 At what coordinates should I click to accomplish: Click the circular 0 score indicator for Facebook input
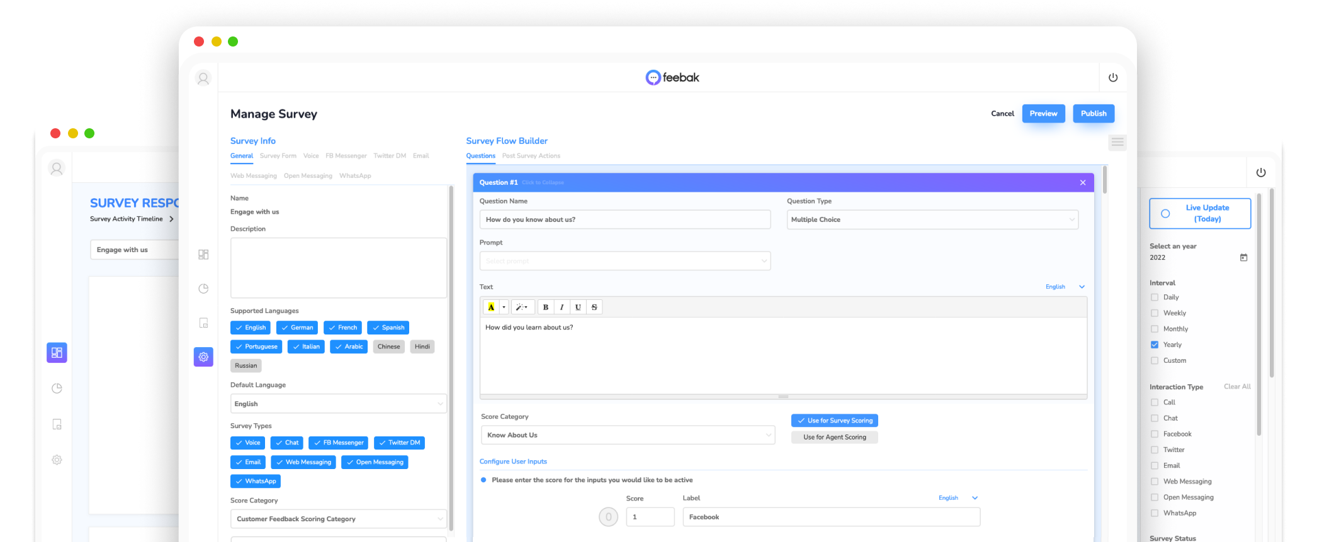click(608, 517)
